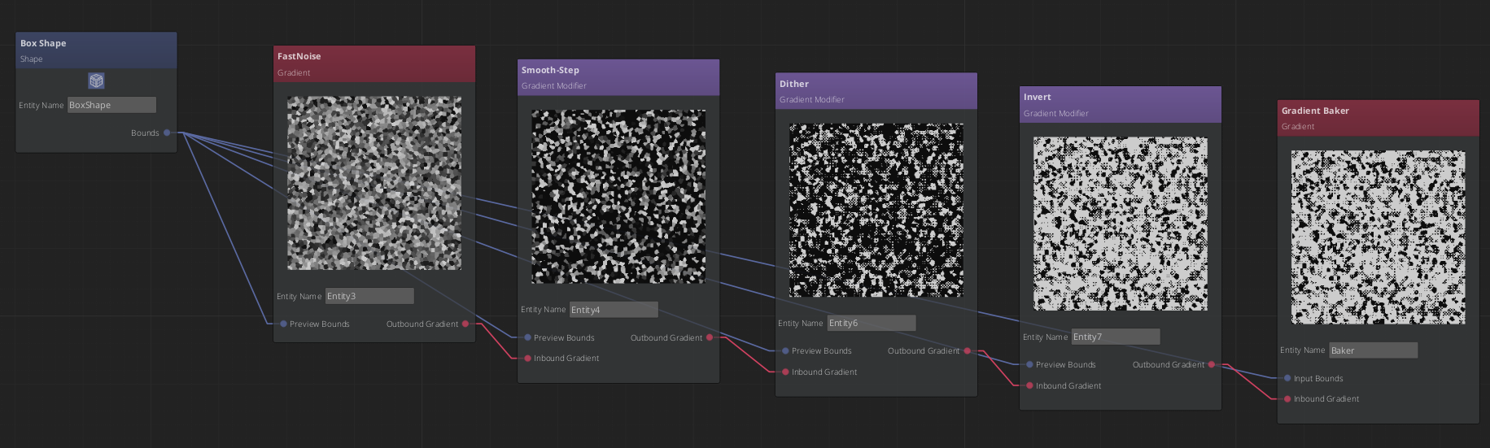Click Dither Inbound Gradient port
This screenshot has height=448, width=1490.
click(785, 372)
